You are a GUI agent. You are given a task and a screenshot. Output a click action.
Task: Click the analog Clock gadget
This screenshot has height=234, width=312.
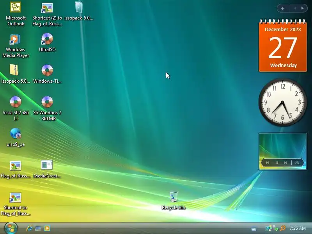(282, 102)
